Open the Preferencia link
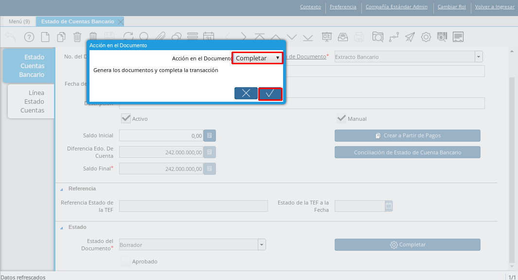This screenshot has height=280, width=518. 343,7
